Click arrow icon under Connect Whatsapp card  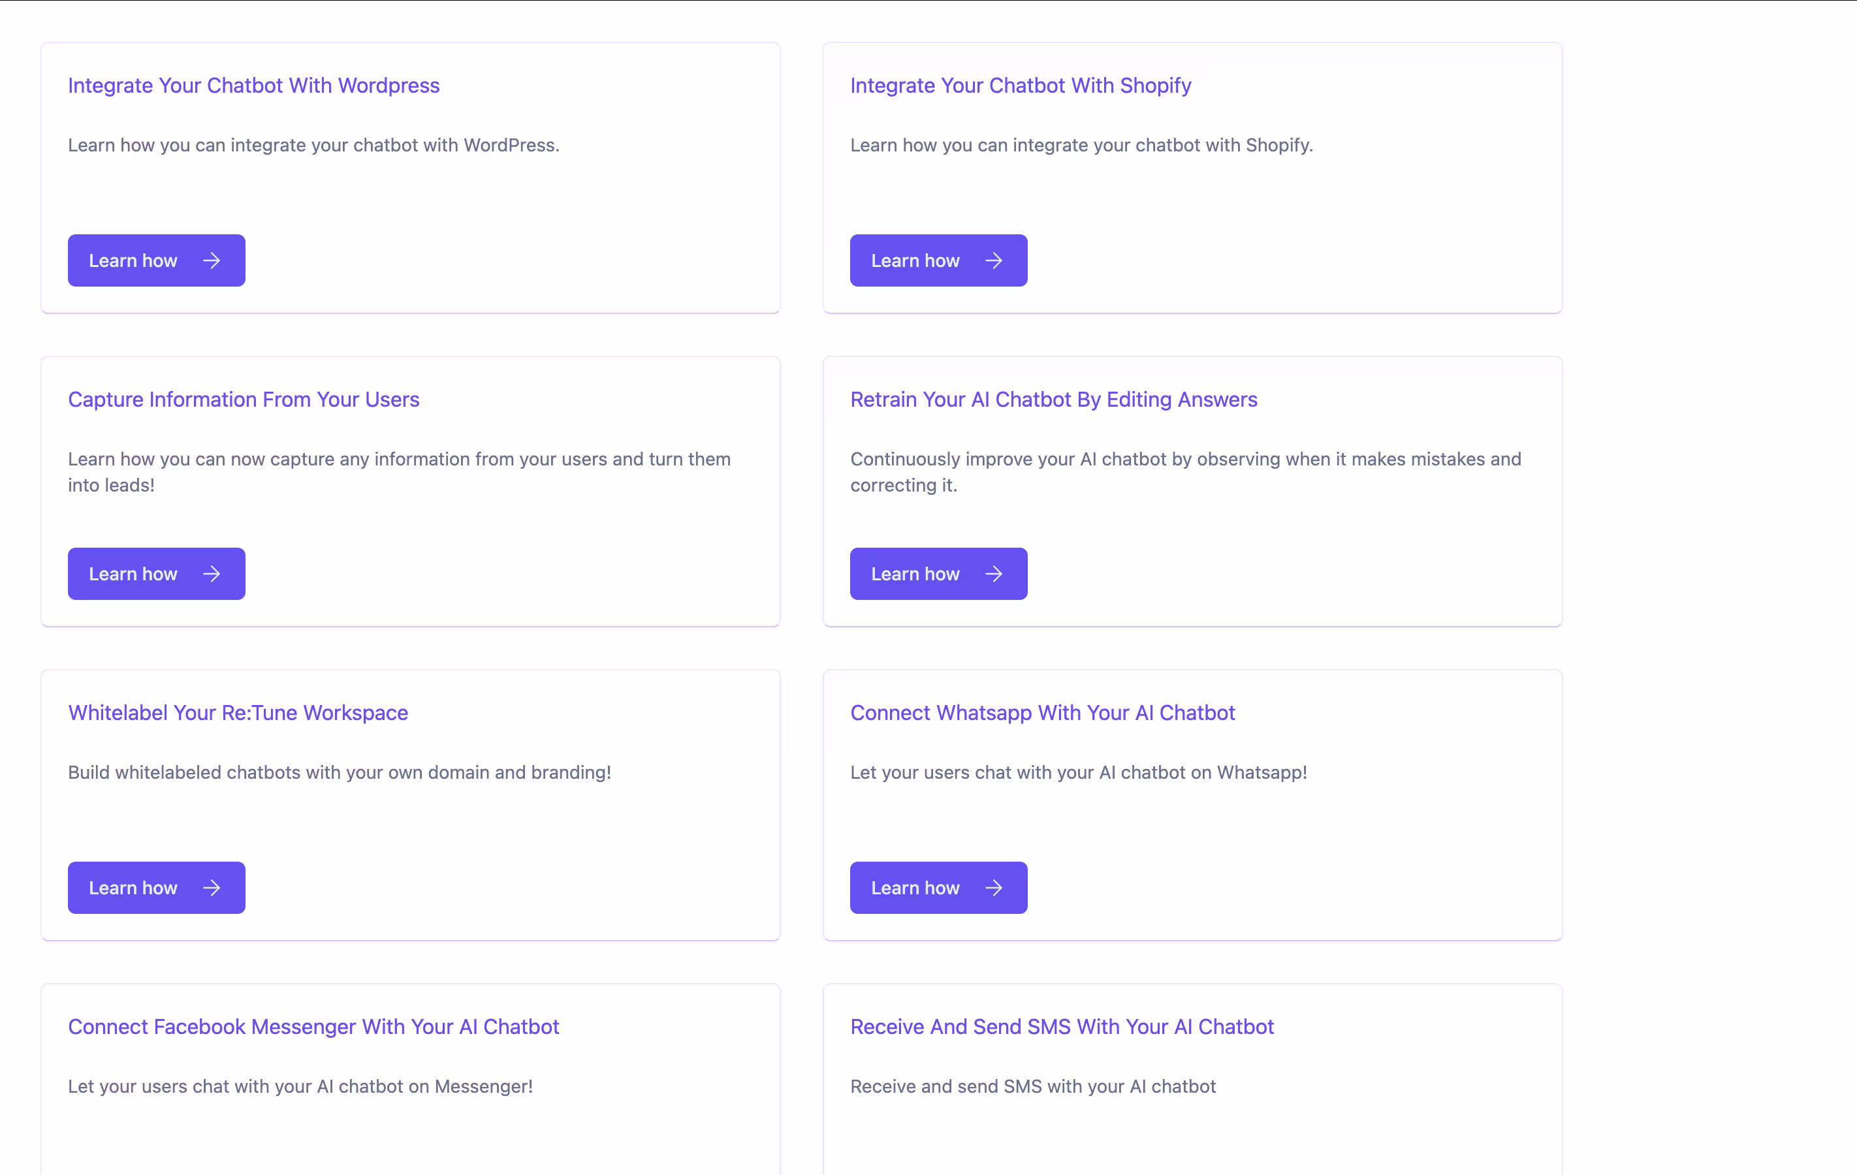pos(993,888)
